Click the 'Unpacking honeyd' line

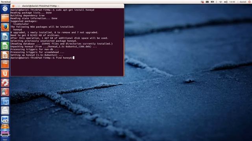pos(54,47)
